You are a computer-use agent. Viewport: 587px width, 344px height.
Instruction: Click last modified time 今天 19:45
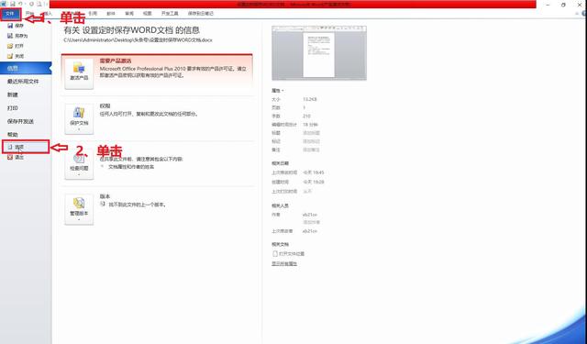coord(314,172)
